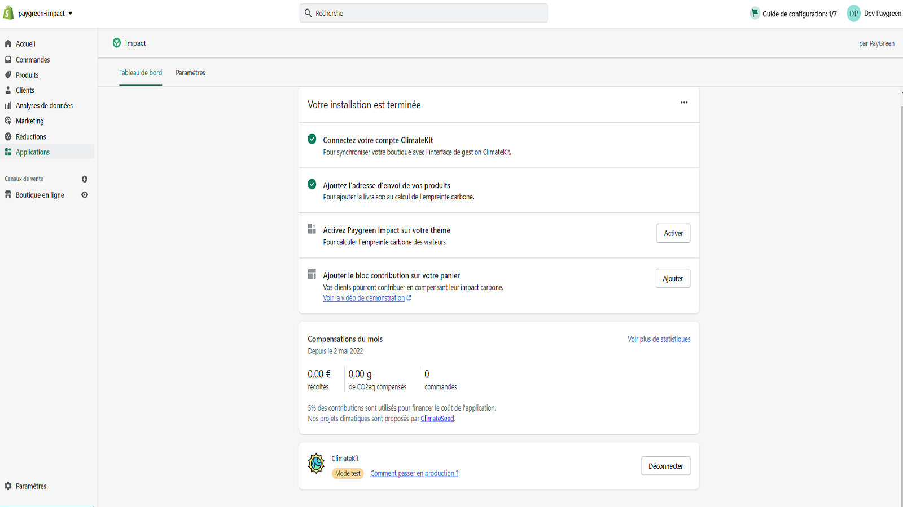The width and height of the screenshot is (903, 507).
Task: Click the Shopify logo icon
Action: pos(8,13)
